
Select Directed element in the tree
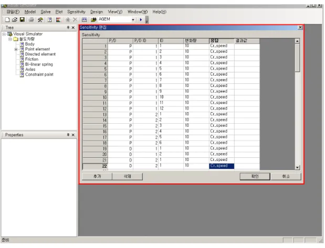pos(40,54)
